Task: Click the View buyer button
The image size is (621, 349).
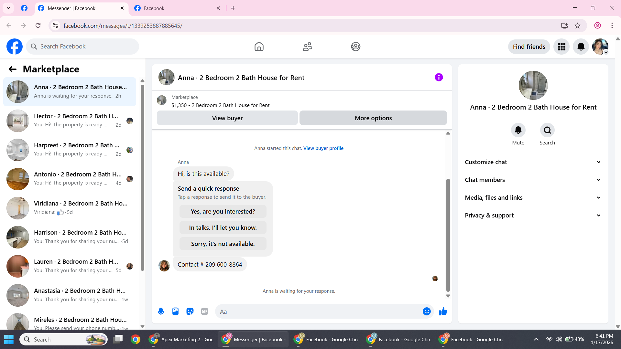Action: (x=227, y=118)
